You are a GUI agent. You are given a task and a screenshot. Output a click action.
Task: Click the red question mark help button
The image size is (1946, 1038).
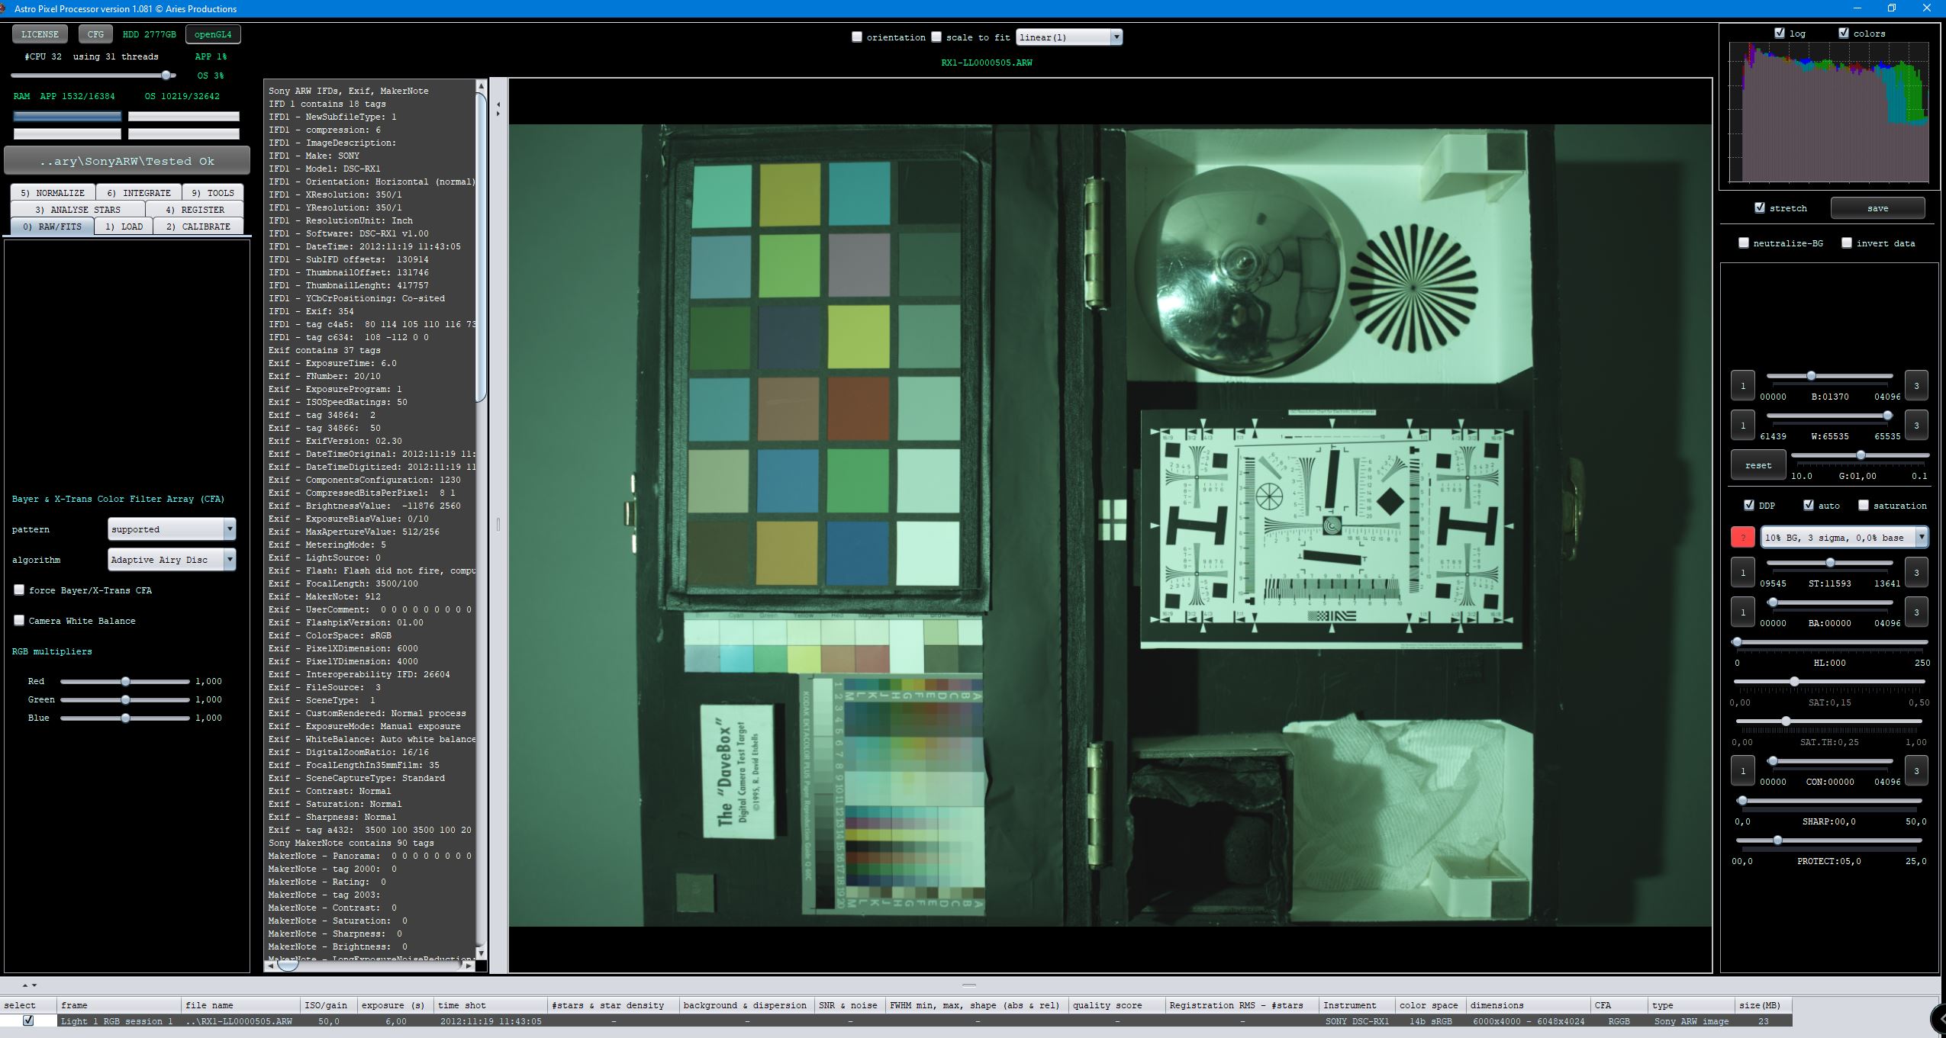[1742, 538]
